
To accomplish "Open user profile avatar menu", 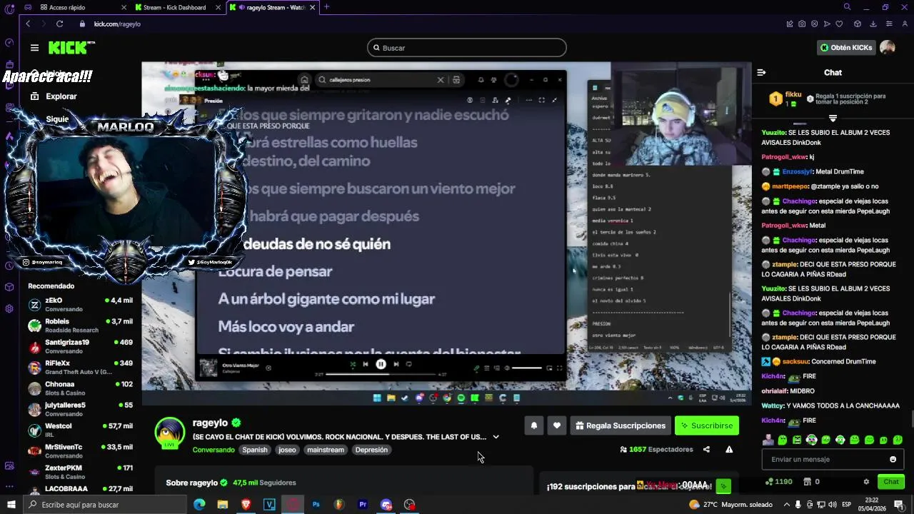I will pos(888,48).
